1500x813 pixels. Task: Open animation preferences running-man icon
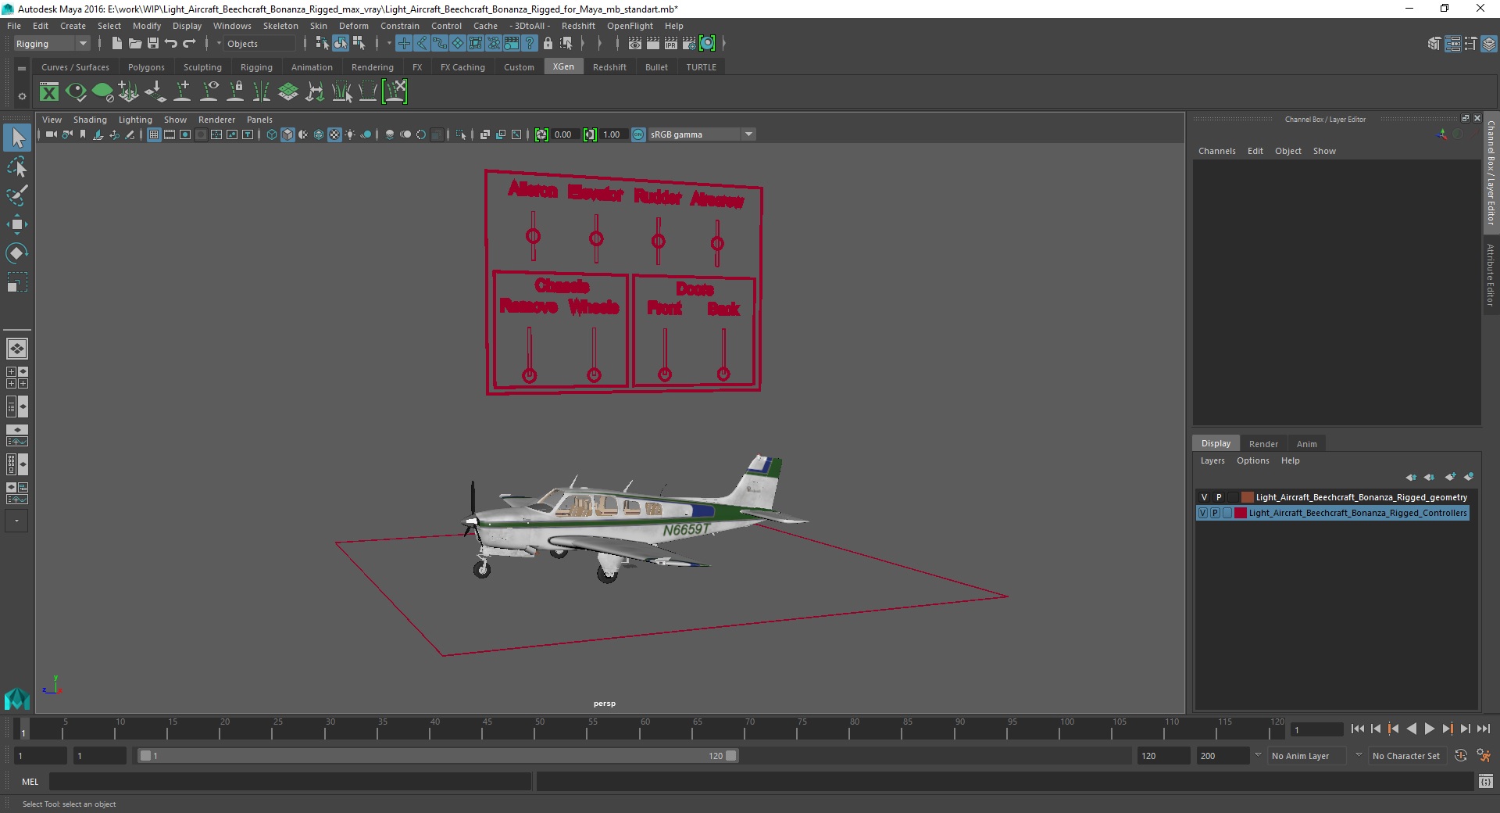1483,756
